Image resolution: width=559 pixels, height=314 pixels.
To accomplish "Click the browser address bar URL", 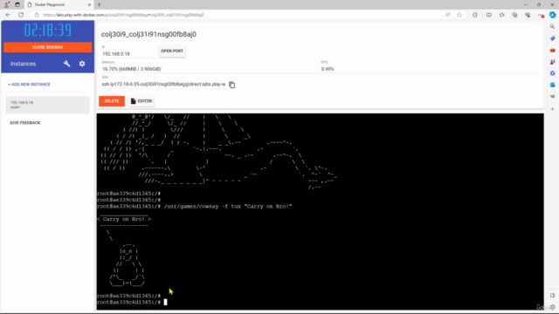I will pyautogui.click(x=123, y=15).
